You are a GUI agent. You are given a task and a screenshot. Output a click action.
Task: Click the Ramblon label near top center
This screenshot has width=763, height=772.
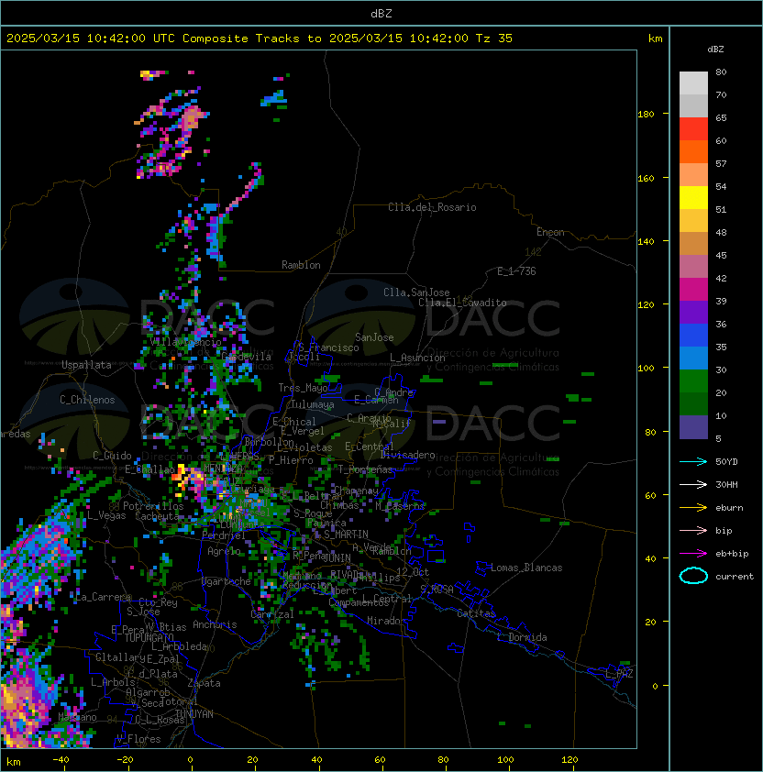point(301,265)
